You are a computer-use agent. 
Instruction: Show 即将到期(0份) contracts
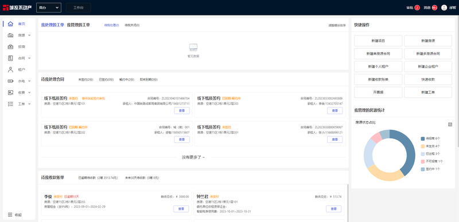(149, 80)
